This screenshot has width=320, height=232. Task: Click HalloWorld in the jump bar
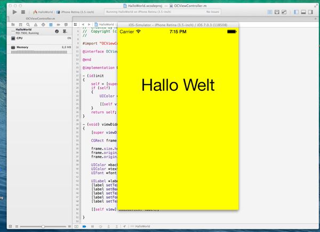tap(105, 25)
